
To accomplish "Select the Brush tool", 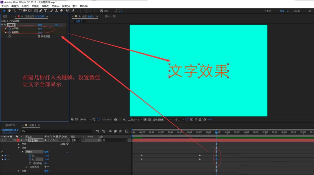I will [x=52, y=11].
